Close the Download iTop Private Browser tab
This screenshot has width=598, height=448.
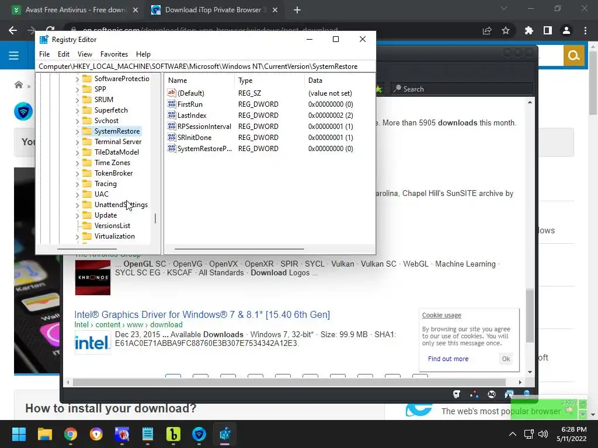[275, 10]
